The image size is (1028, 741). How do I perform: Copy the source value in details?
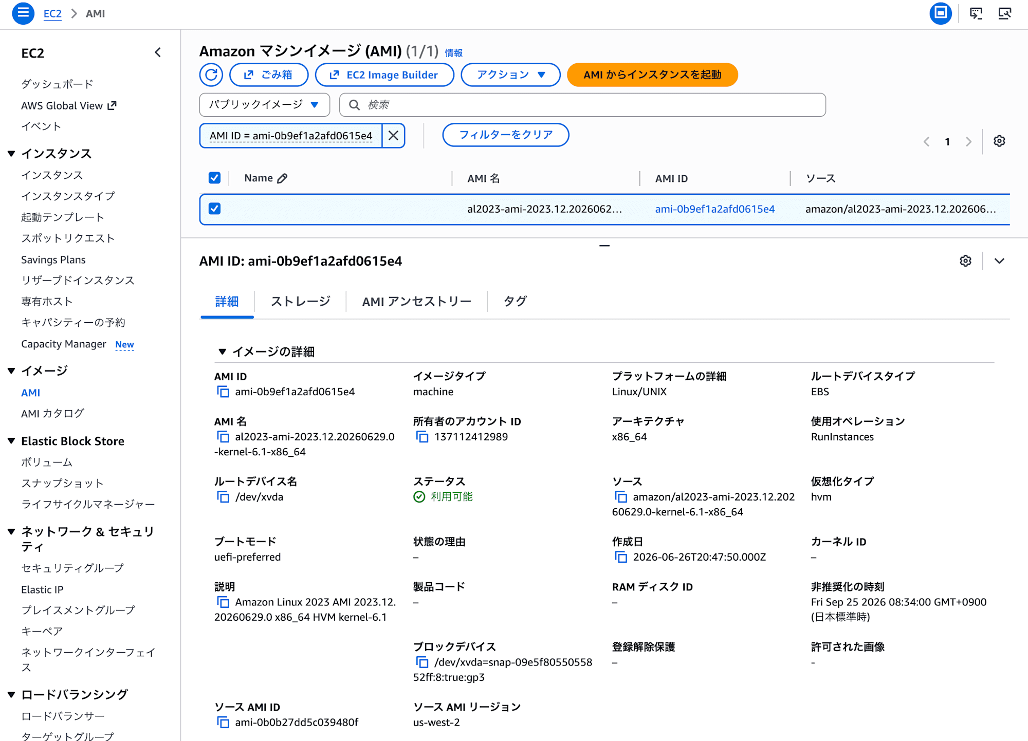(621, 497)
